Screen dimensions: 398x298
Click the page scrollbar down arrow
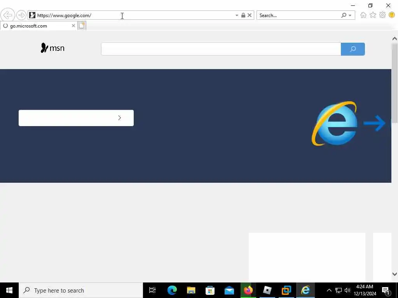click(x=395, y=274)
